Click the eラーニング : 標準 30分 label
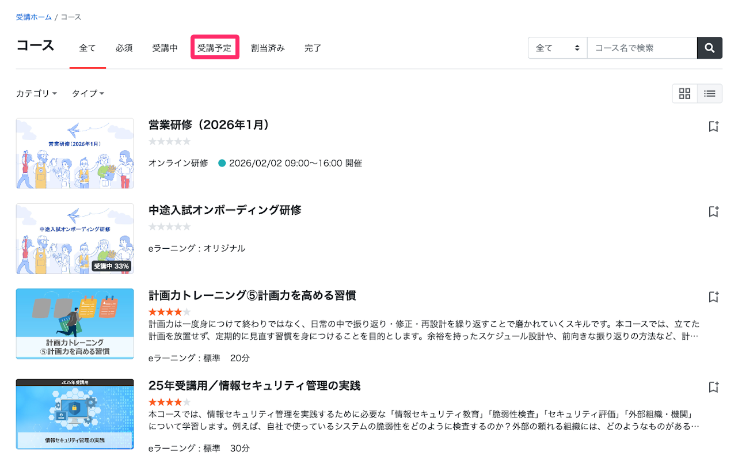 199,447
